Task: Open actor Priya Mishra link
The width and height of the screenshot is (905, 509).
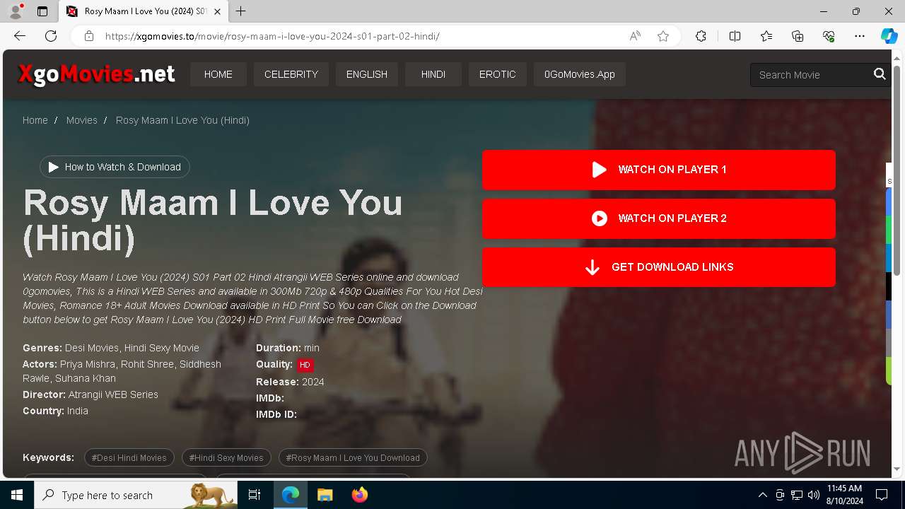Action: coord(88,364)
